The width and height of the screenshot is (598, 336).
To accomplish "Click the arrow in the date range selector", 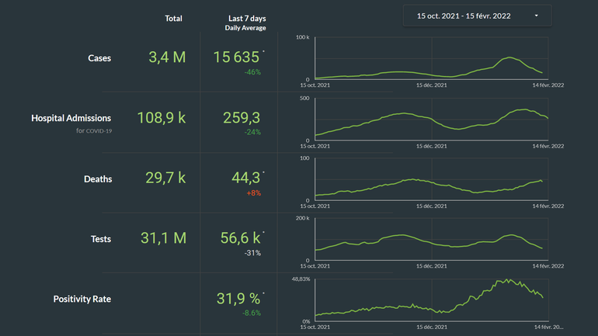I will pos(536,16).
